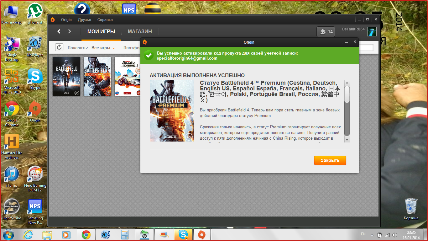Open the Друзья menu

[85, 20]
